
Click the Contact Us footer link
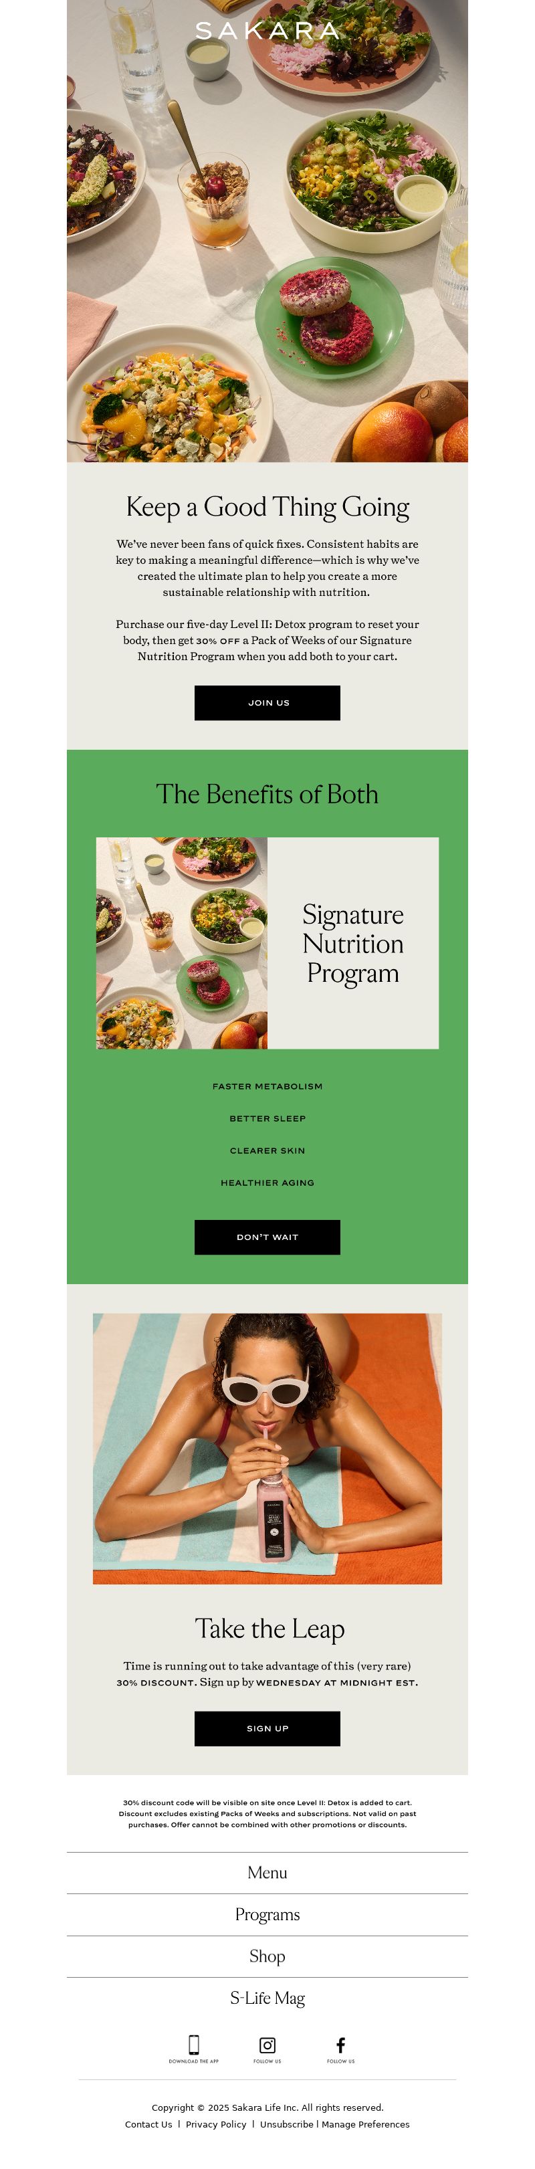148,2124
